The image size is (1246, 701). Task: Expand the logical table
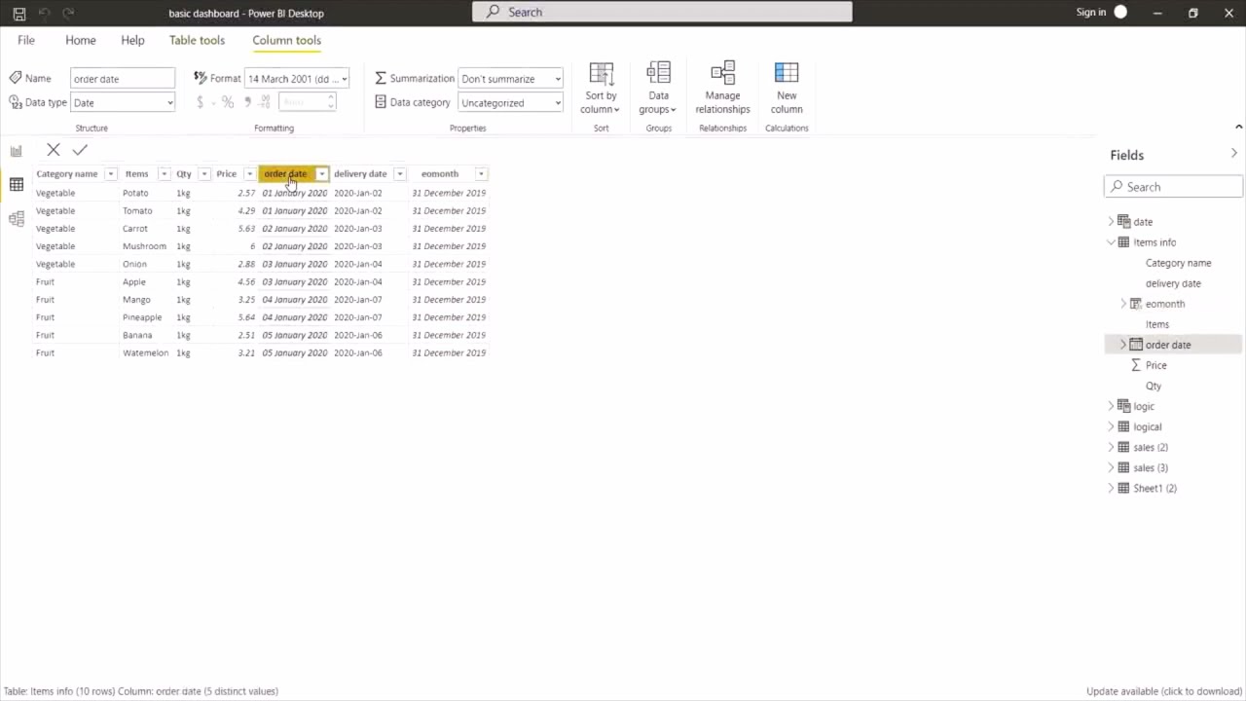(1111, 426)
